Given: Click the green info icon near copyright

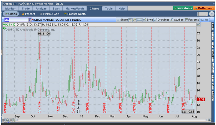Looking at the screenshot, I should (4, 28).
